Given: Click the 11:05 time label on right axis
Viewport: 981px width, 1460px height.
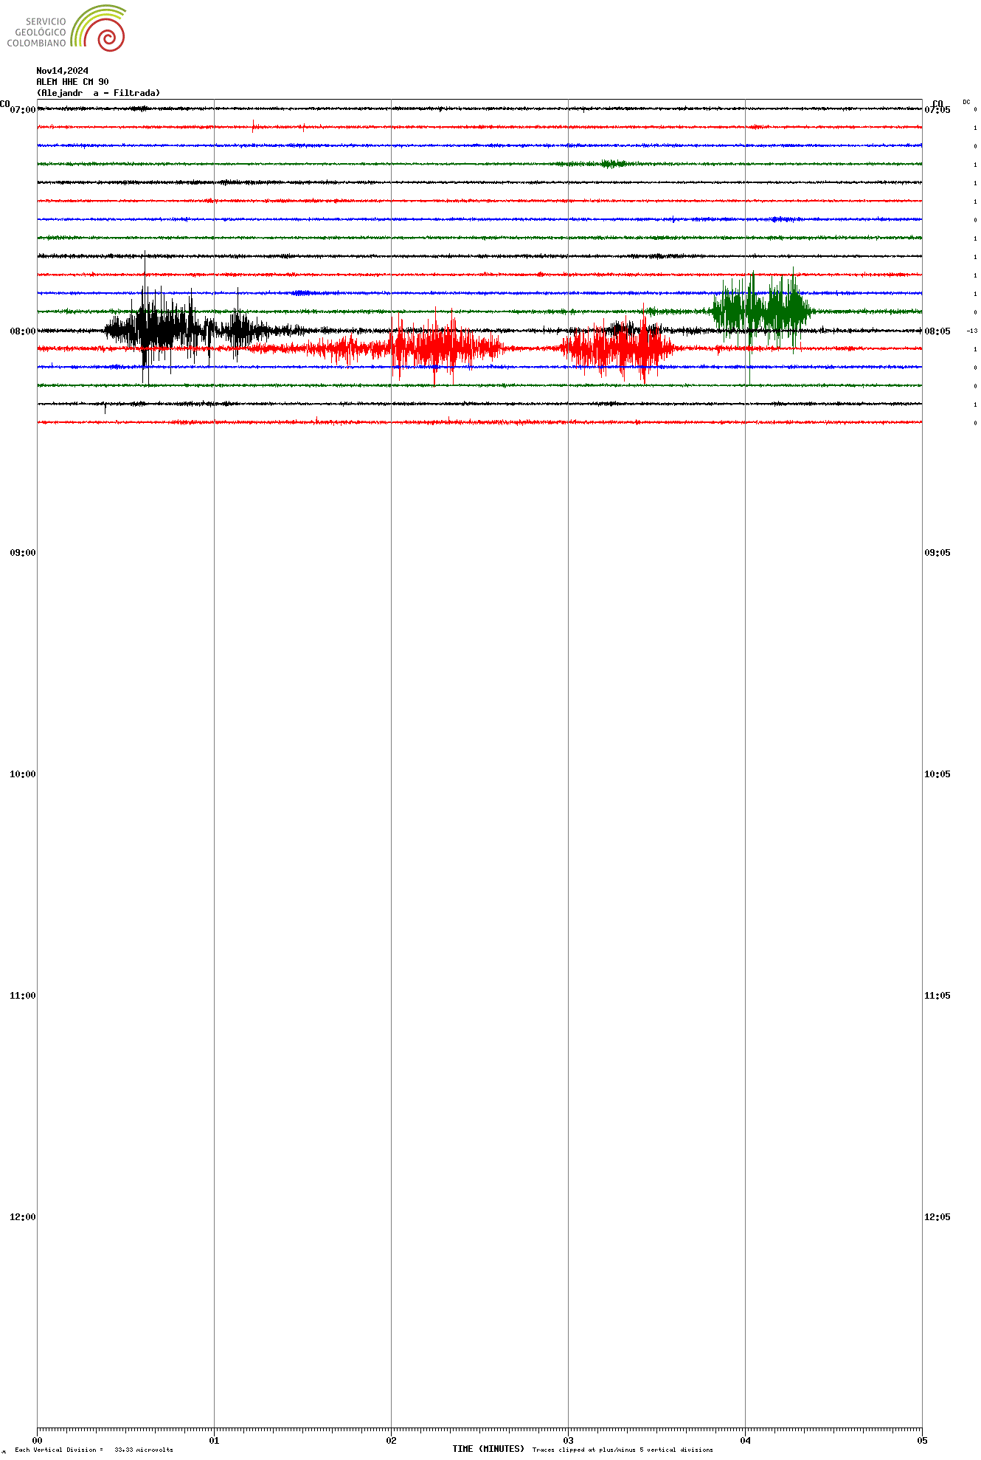Looking at the screenshot, I should (x=937, y=996).
